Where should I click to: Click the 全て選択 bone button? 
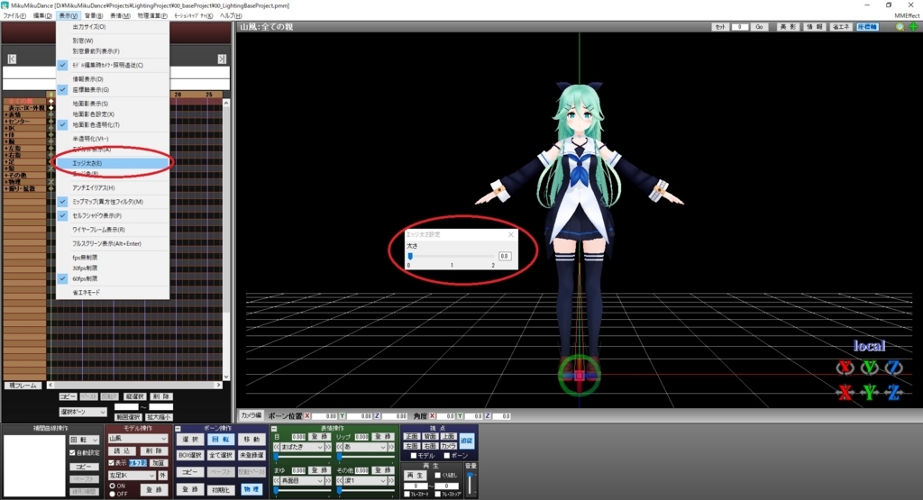click(221, 455)
